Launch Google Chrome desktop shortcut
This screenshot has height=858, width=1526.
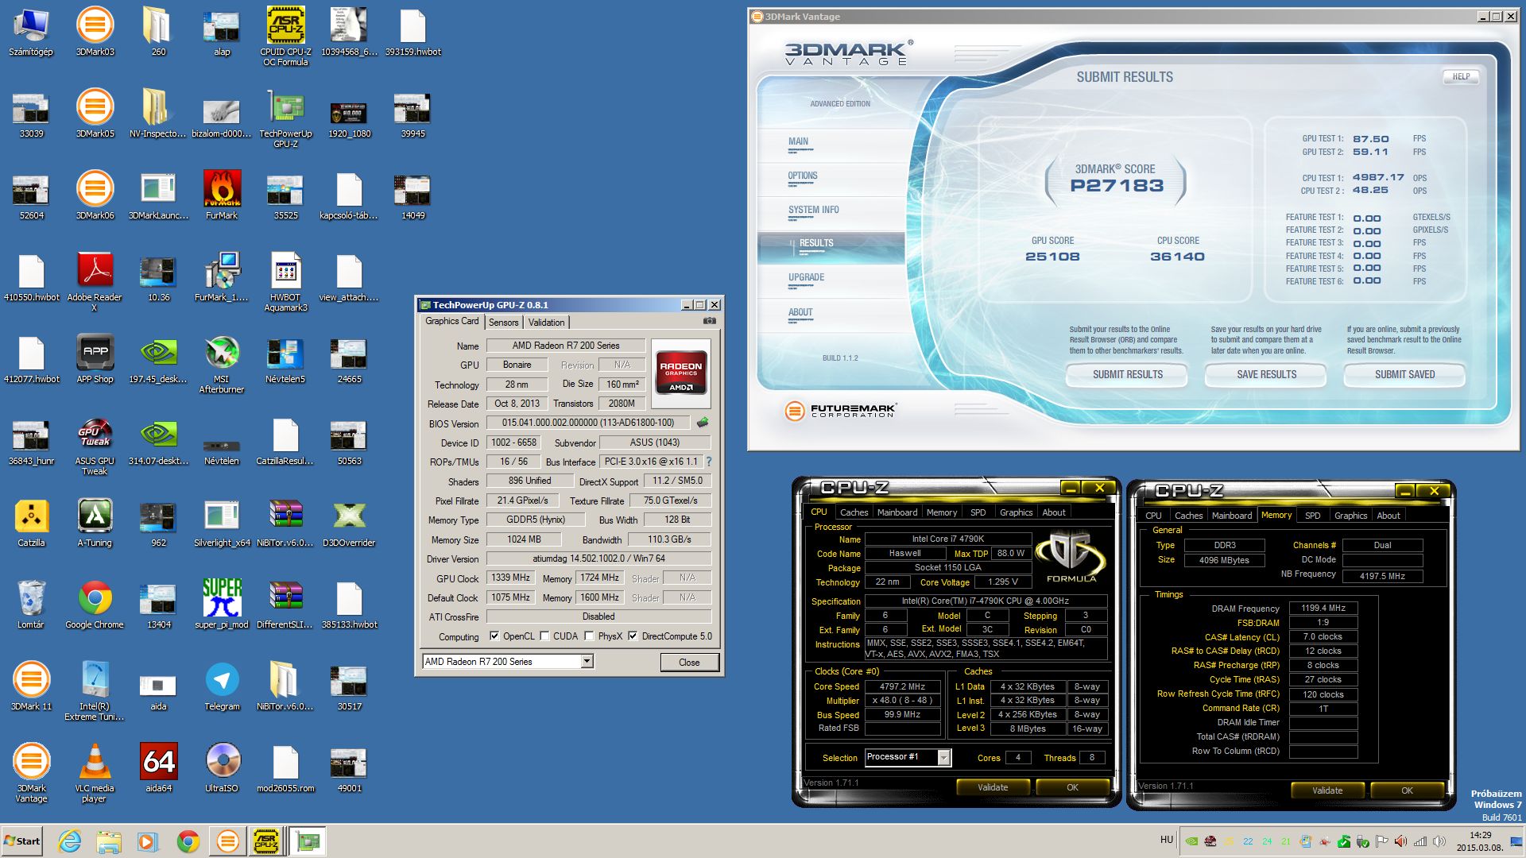95,605
